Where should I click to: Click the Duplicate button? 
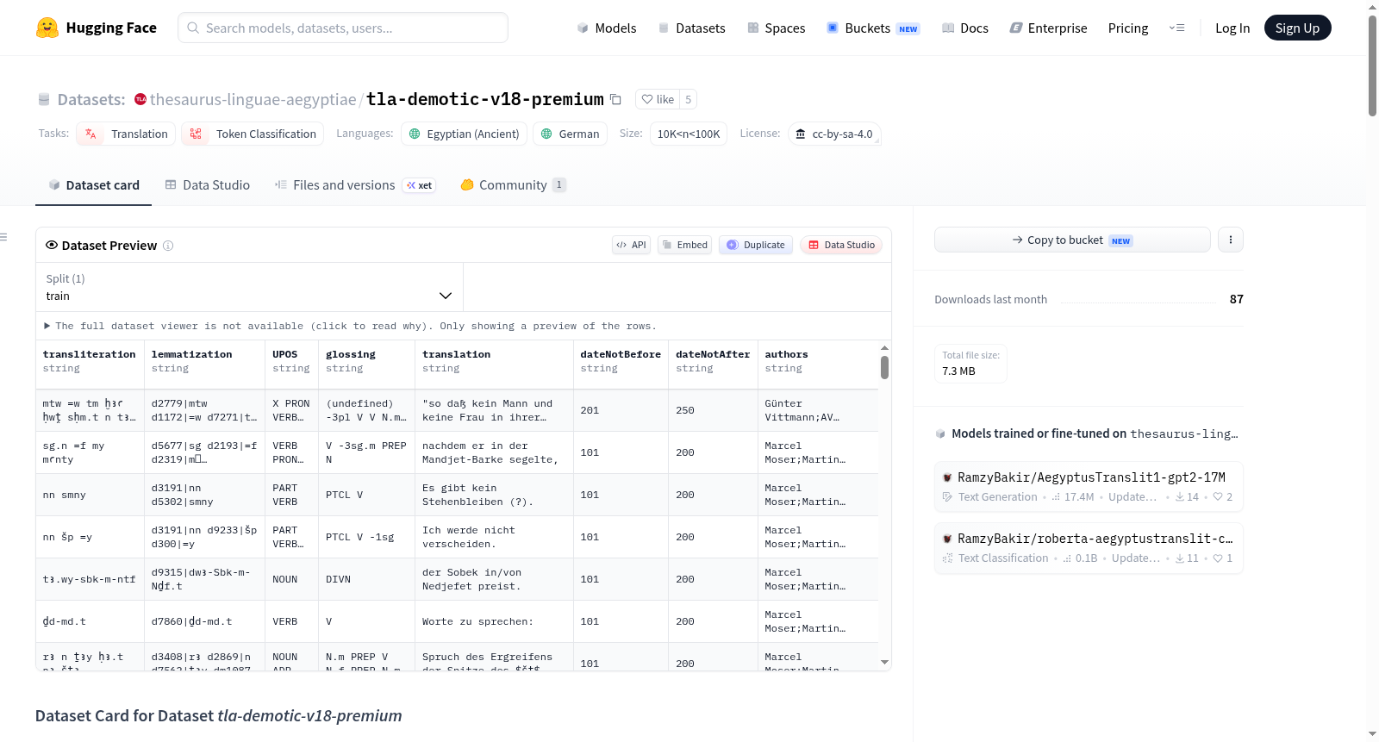(x=756, y=245)
